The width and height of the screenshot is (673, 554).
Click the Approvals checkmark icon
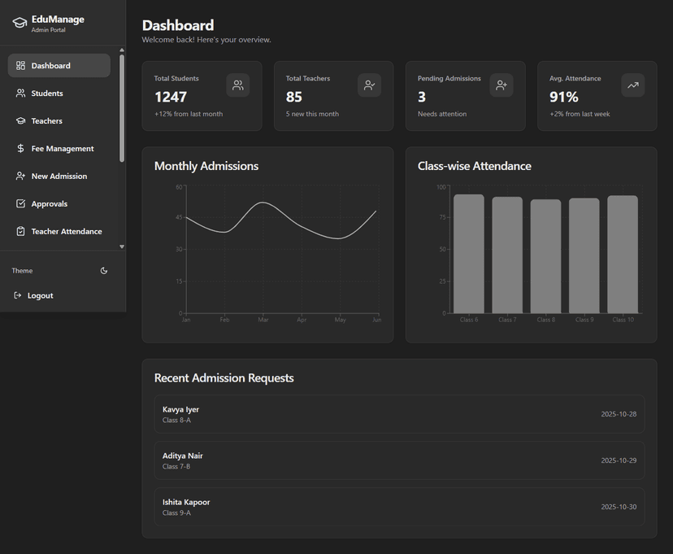pos(19,203)
